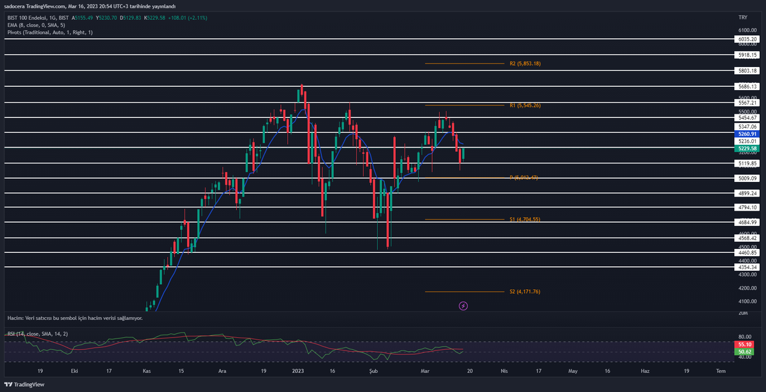Click the Şub month marker on time axis
The width and height of the screenshot is (766, 392).
372,370
